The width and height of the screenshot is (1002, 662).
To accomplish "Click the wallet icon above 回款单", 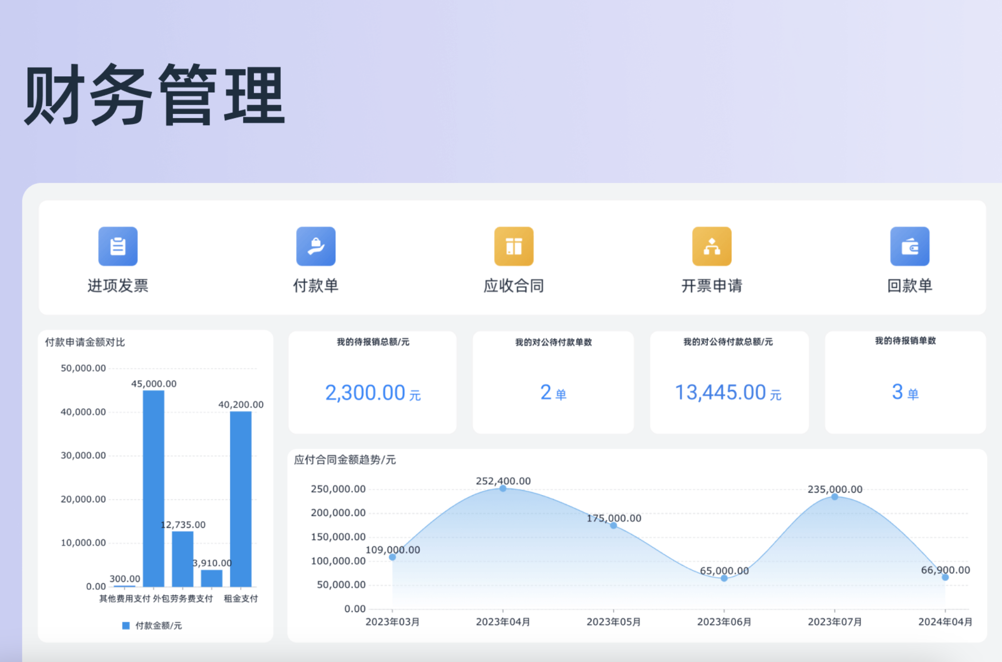I will coord(910,246).
